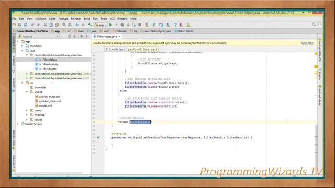
Task: Open the app run configuration dropdown
Action: (100, 25)
